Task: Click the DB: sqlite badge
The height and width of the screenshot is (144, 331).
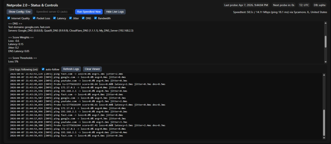Action: [320, 5]
